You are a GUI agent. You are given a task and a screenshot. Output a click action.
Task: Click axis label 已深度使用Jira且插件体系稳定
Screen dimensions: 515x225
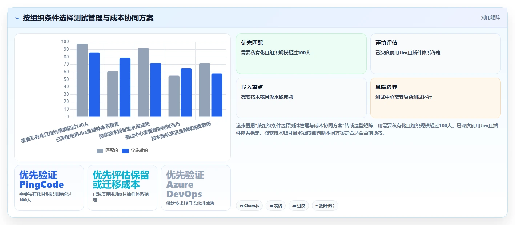88,131
